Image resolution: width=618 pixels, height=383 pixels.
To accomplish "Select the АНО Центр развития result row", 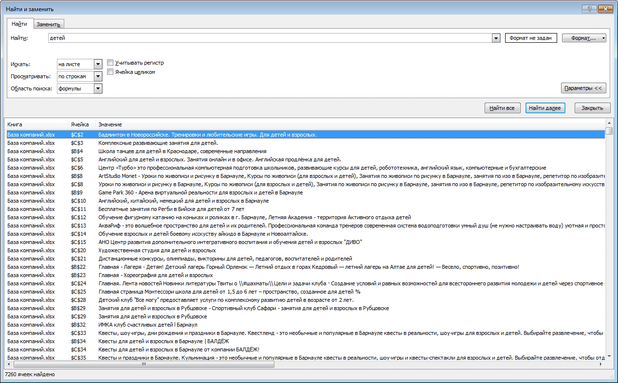I will (305, 242).
